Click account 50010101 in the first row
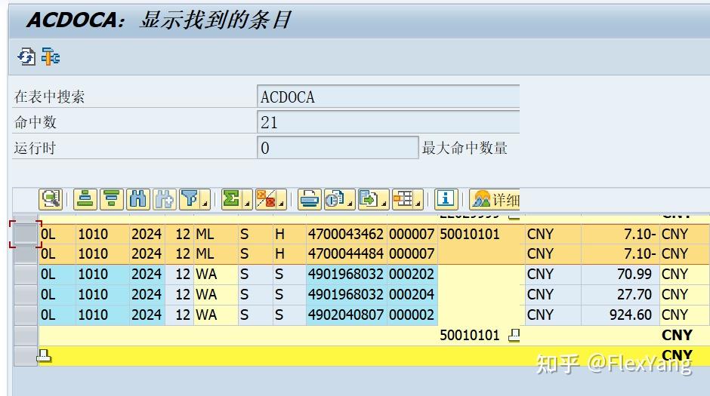The image size is (710, 396). (470, 234)
